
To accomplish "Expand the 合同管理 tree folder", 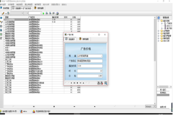I will (158, 31).
